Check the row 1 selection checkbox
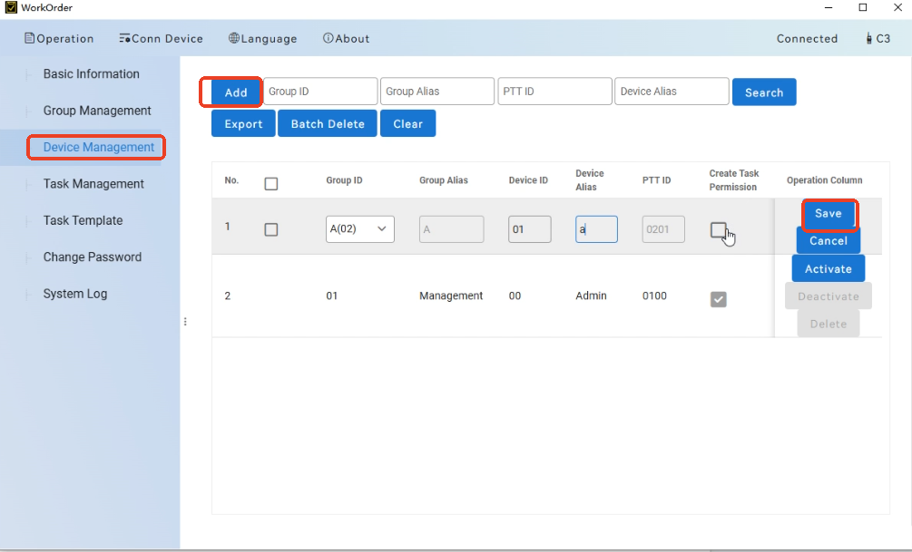The height and width of the screenshot is (552, 912). pyautogui.click(x=270, y=229)
